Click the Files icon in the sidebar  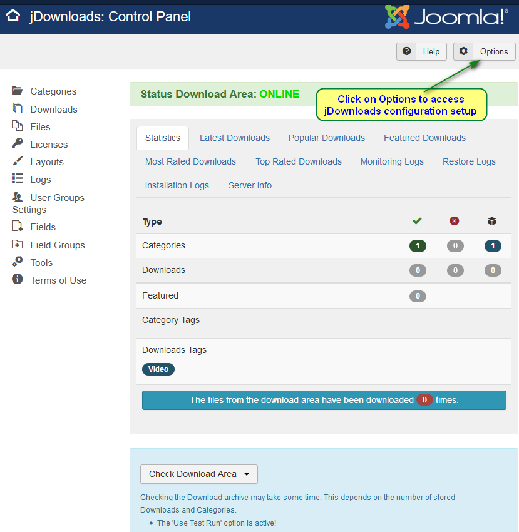[x=17, y=126]
